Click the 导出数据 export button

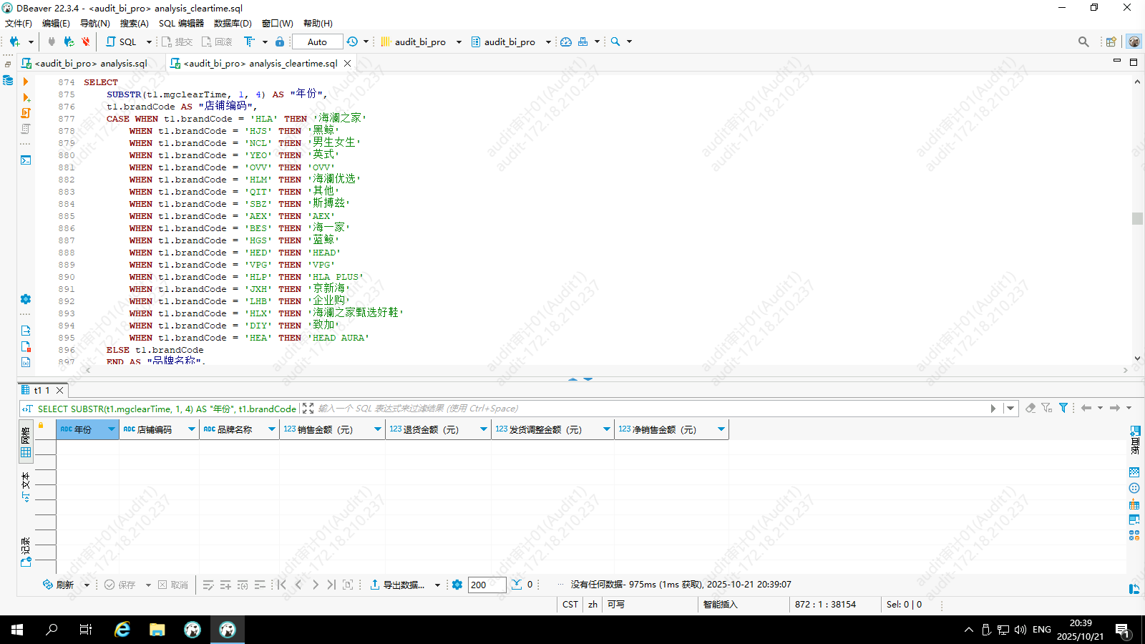click(x=398, y=585)
